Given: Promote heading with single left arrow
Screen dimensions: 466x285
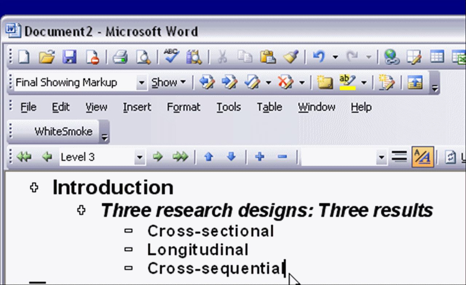Looking at the screenshot, I should [47, 157].
